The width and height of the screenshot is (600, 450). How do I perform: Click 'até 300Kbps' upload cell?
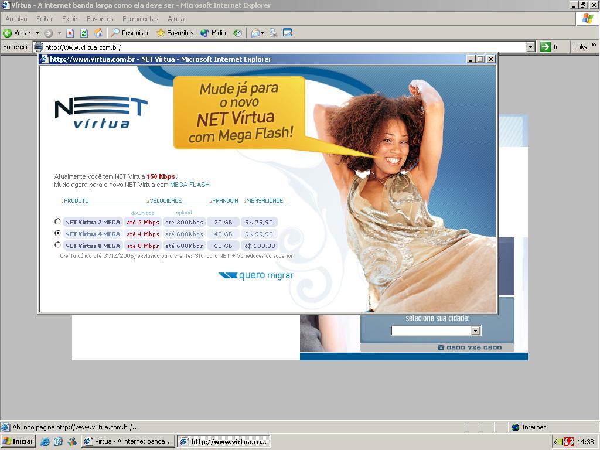tap(184, 222)
